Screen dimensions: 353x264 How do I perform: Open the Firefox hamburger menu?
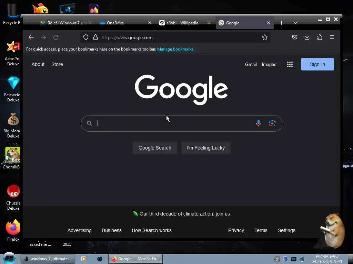(332, 37)
